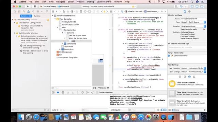The width and height of the screenshot is (218, 122).
Task: Select the Issue navigator warning icon
Action: click(29, 12)
